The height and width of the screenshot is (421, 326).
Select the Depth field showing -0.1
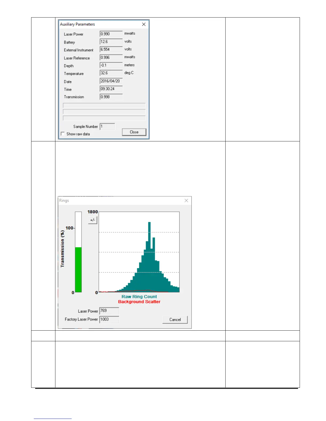pyautogui.click(x=111, y=65)
